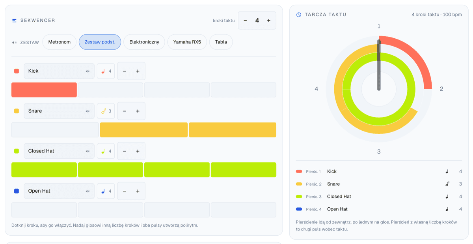Play the Open Hat speaker icon
Viewport: 473px width, 244px height.
pos(88,191)
